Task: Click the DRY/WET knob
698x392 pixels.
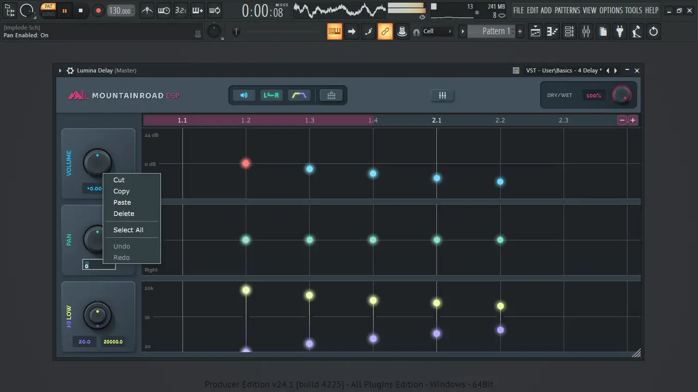Action: 622,95
